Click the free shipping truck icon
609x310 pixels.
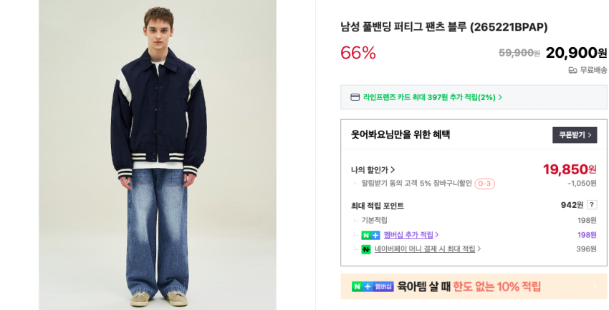click(x=572, y=70)
